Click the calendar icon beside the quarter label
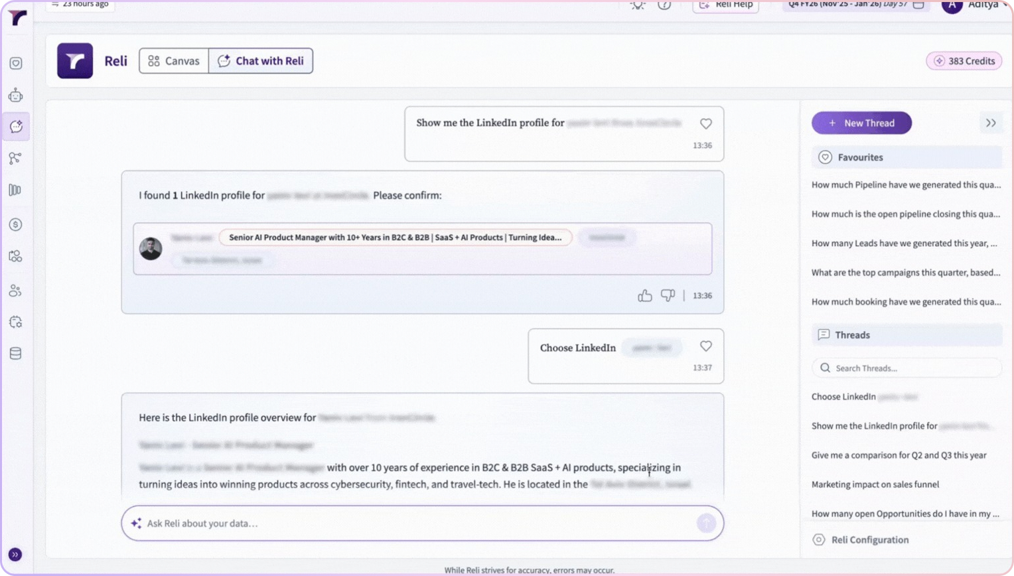This screenshot has height=576, width=1014. (x=918, y=5)
